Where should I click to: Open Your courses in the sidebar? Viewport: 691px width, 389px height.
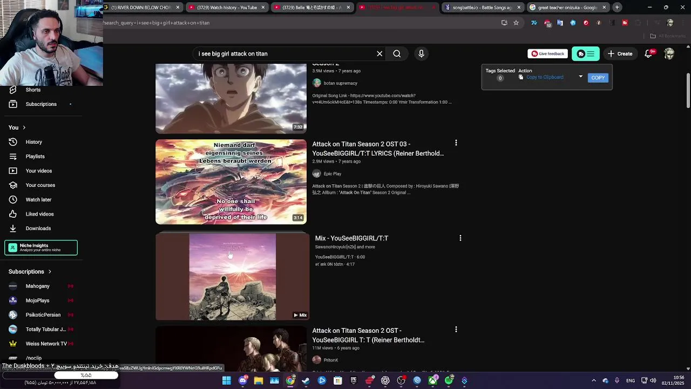[41, 185]
